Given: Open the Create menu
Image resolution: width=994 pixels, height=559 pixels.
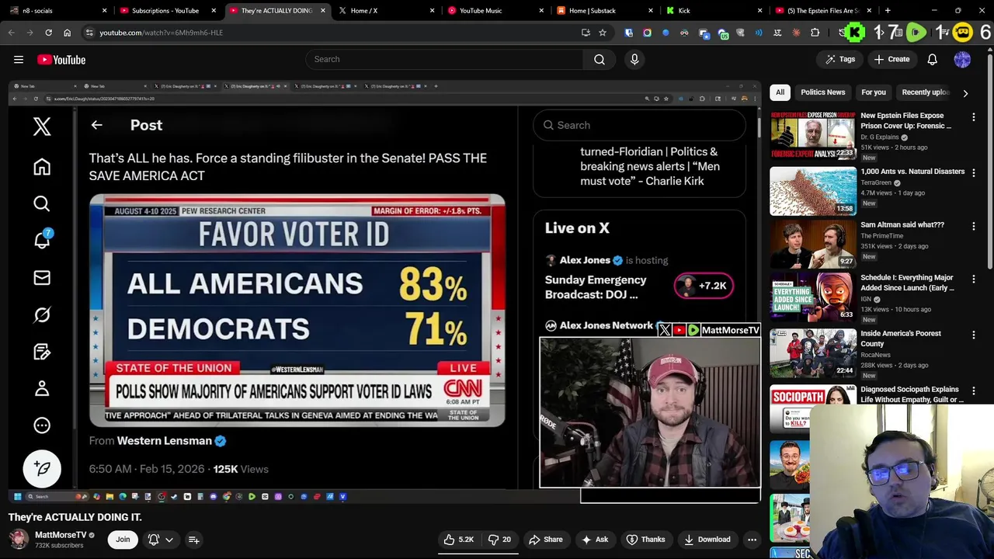Looking at the screenshot, I should [x=891, y=59].
